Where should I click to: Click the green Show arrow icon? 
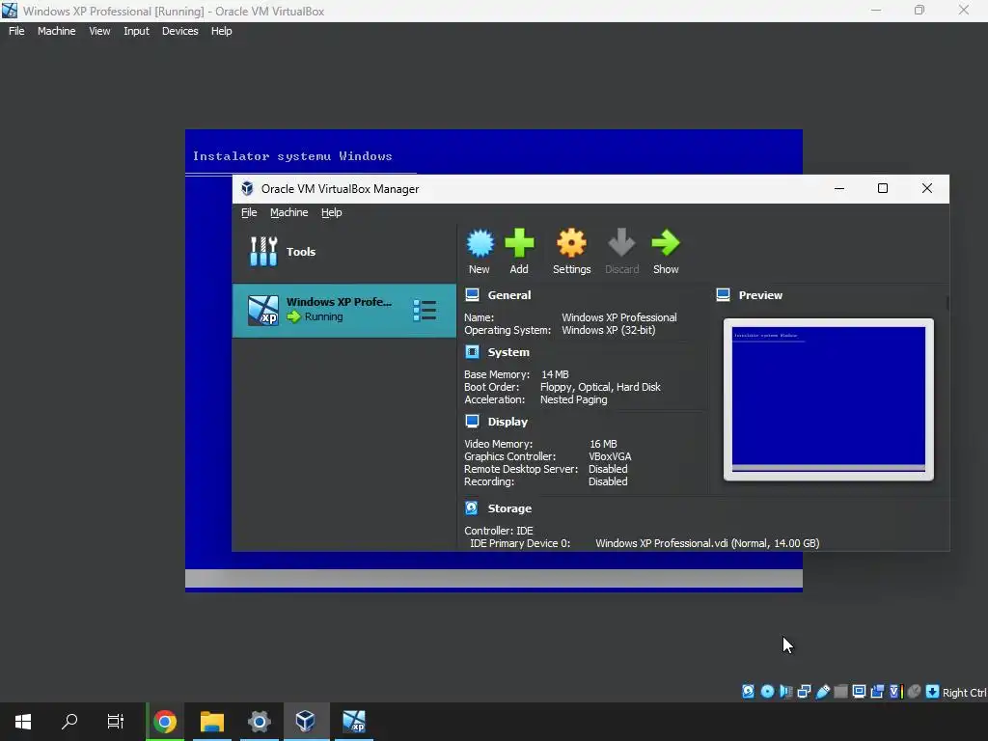(x=666, y=243)
